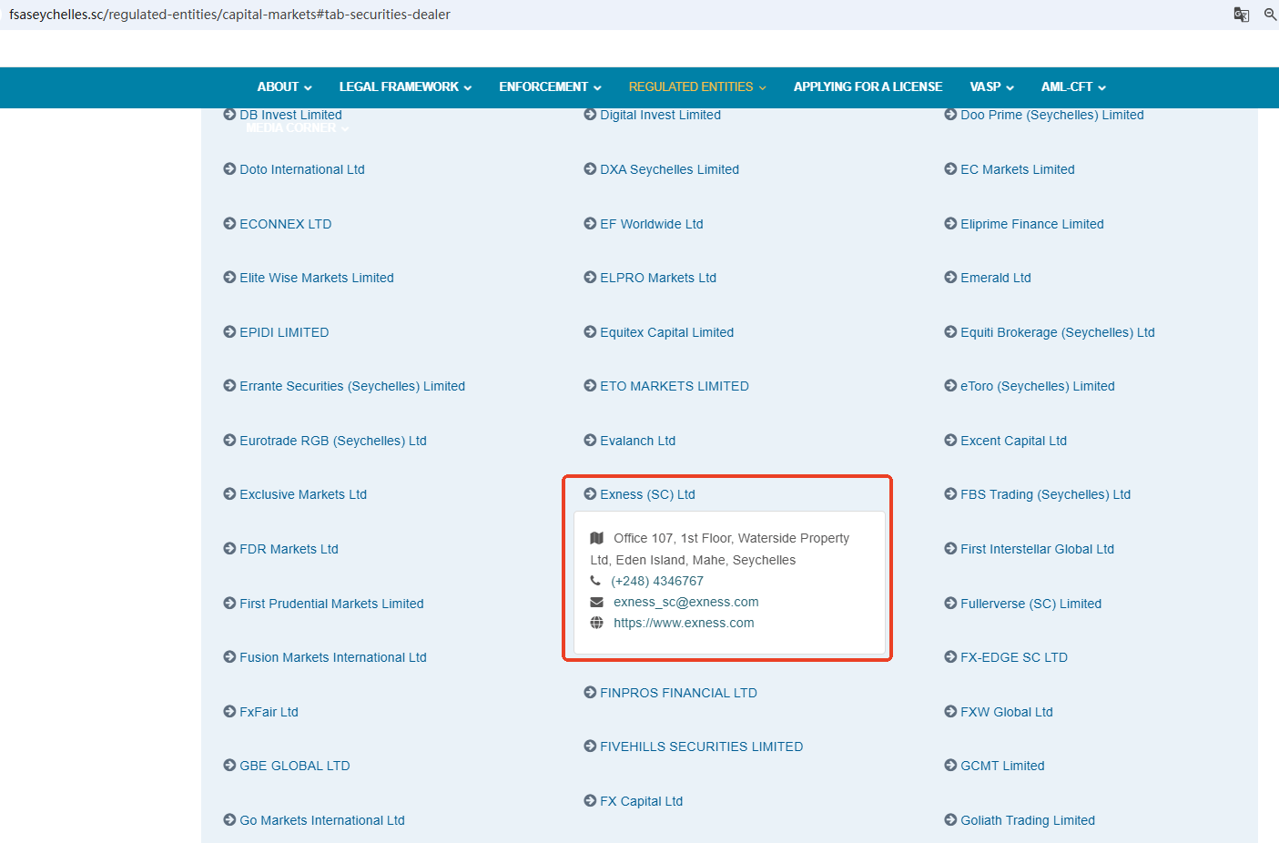Open the DB Invest Limited entry
The image size is (1279, 843).
point(290,115)
